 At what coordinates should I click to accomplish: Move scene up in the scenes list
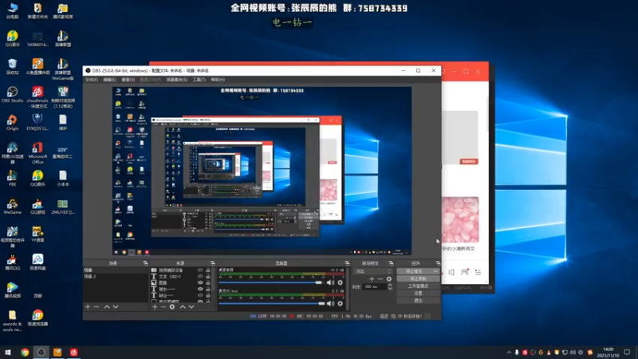[x=107, y=307]
